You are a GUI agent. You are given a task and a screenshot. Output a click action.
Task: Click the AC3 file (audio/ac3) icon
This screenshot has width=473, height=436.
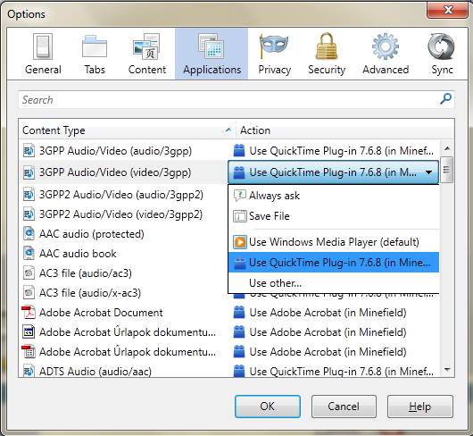click(29, 273)
